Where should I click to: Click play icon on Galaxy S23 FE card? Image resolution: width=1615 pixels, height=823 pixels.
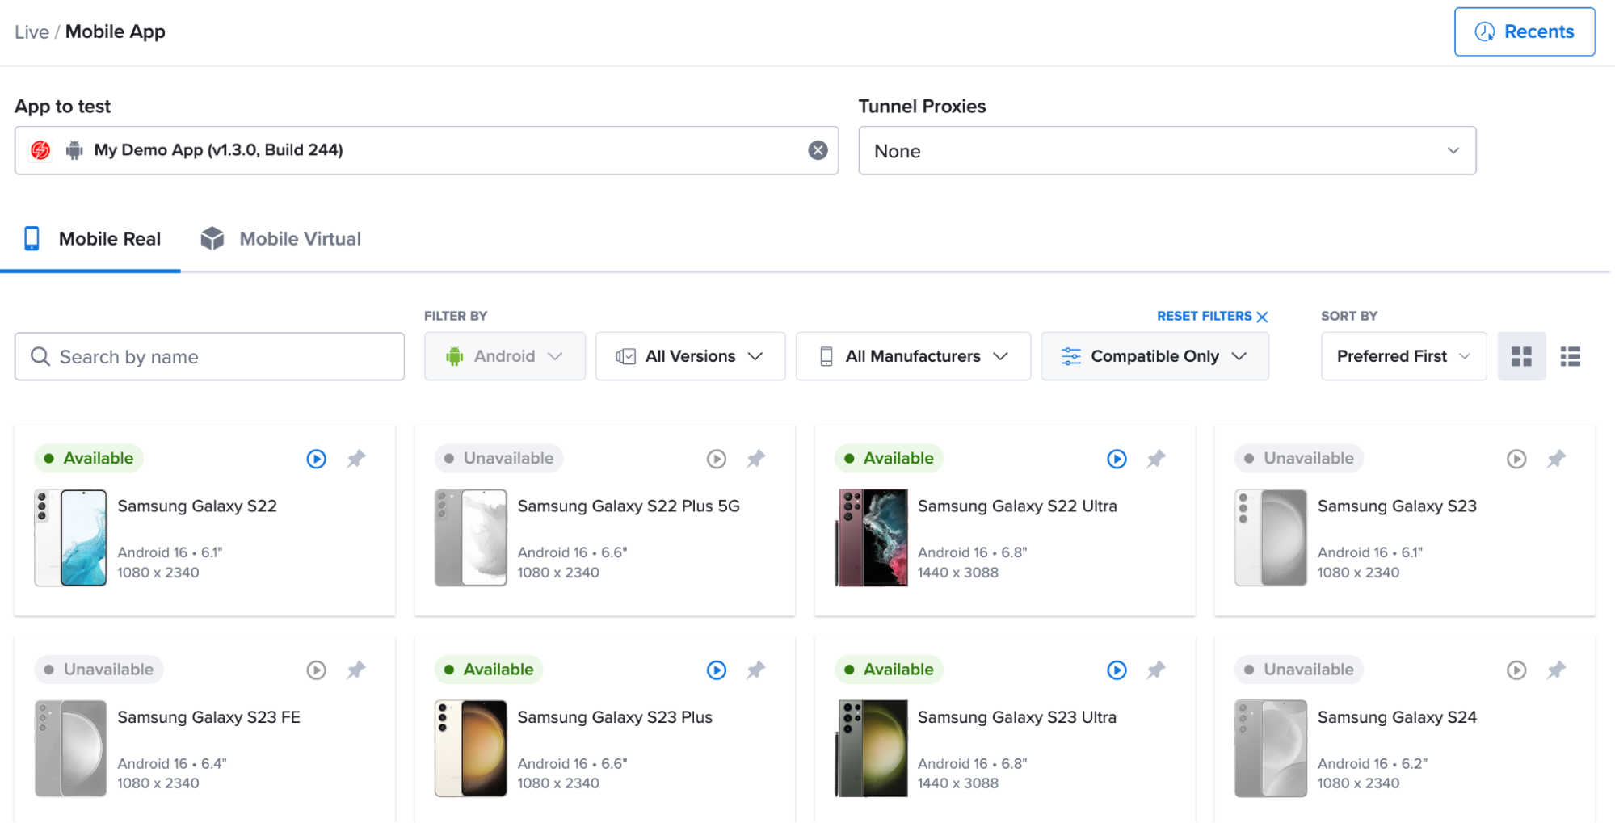coord(316,670)
